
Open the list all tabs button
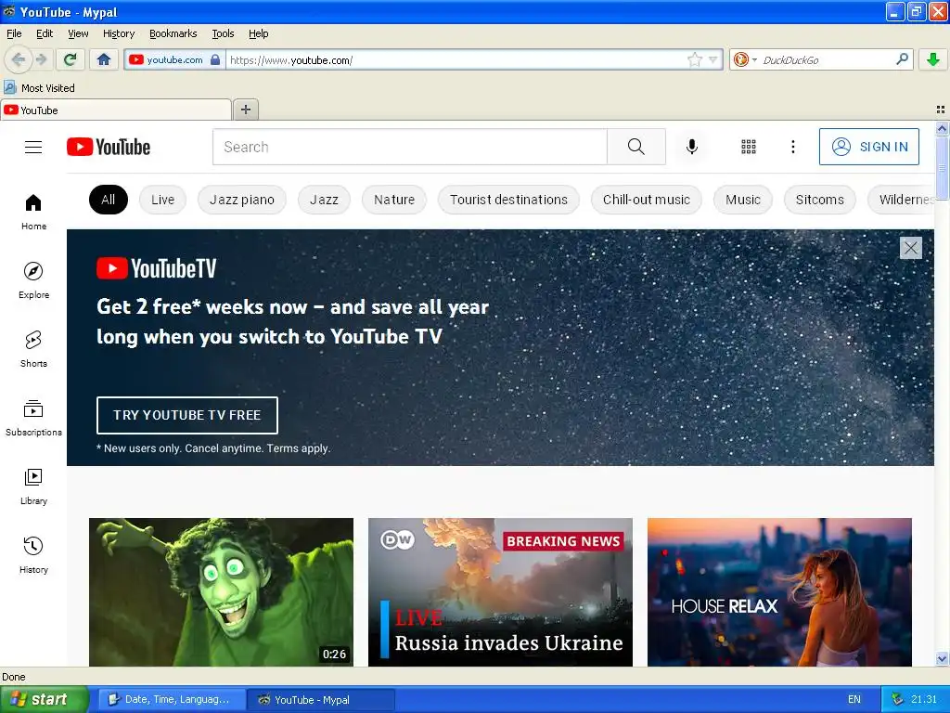pyautogui.click(x=941, y=110)
